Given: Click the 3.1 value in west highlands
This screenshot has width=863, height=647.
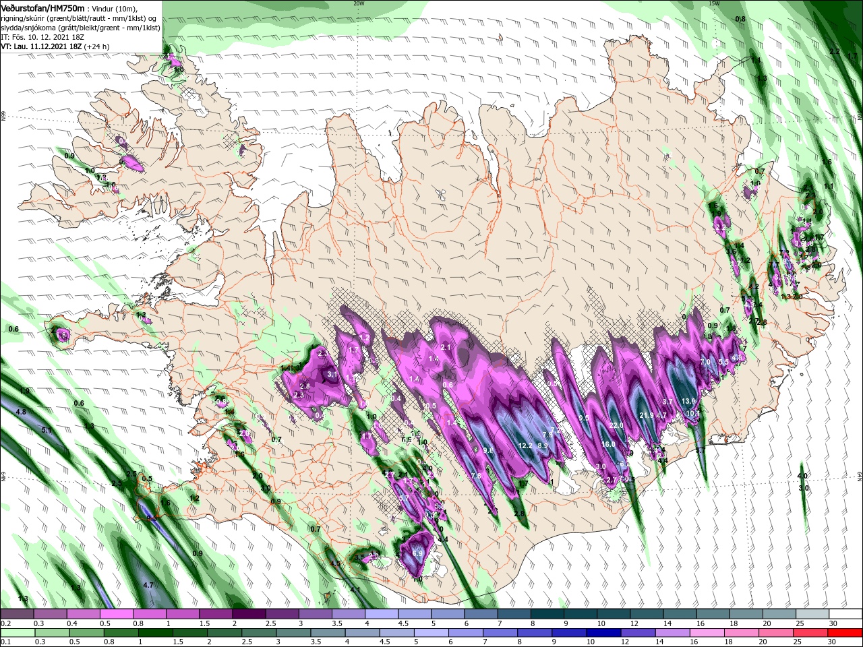Looking at the screenshot, I should click(332, 373).
